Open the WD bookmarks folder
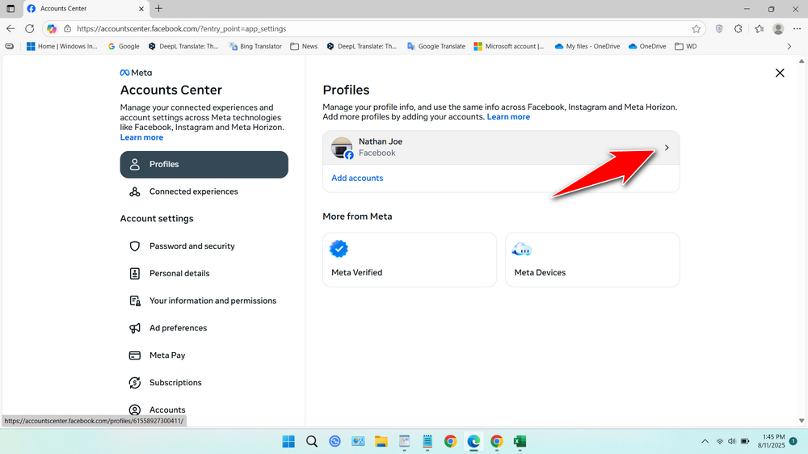The width and height of the screenshot is (808, 454). tap(686, 46)
